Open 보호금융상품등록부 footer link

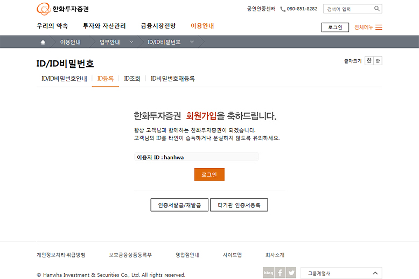(130, 255)
